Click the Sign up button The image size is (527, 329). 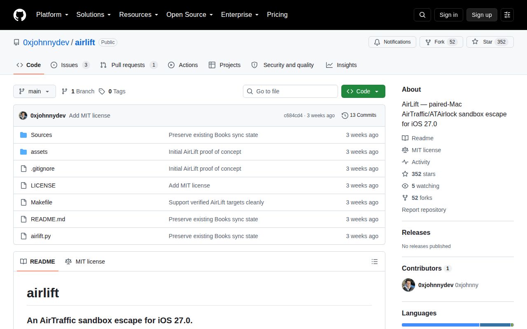tap(482, 15)
